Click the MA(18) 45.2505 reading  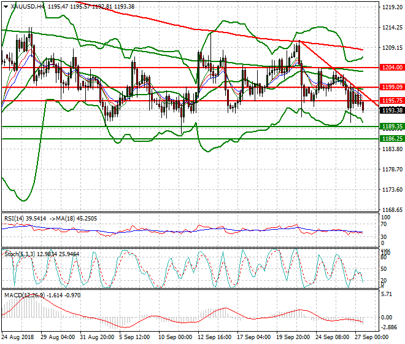(73, 219)
